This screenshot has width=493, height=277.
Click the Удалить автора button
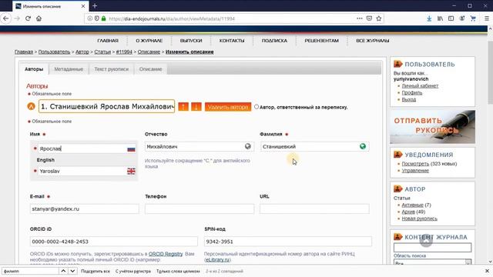[x=228, y=107]
